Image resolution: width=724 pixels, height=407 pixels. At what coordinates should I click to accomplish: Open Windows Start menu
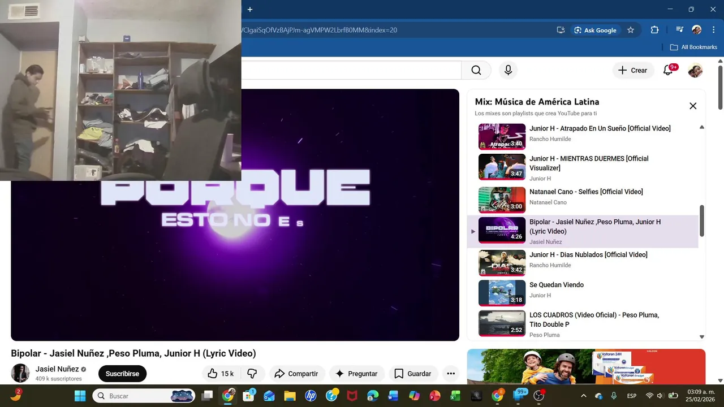[x=80, y=396]
